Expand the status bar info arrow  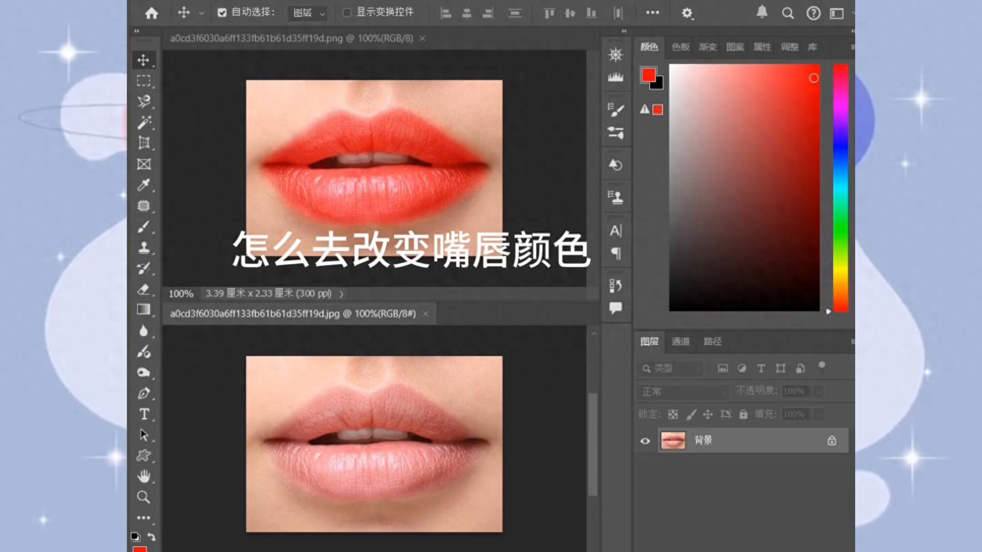tap(341, 294)
